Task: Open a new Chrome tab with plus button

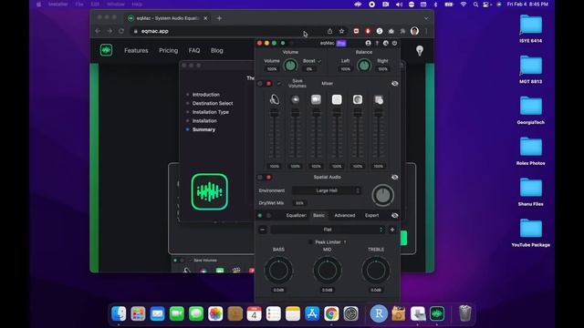Action: [219, 18]
